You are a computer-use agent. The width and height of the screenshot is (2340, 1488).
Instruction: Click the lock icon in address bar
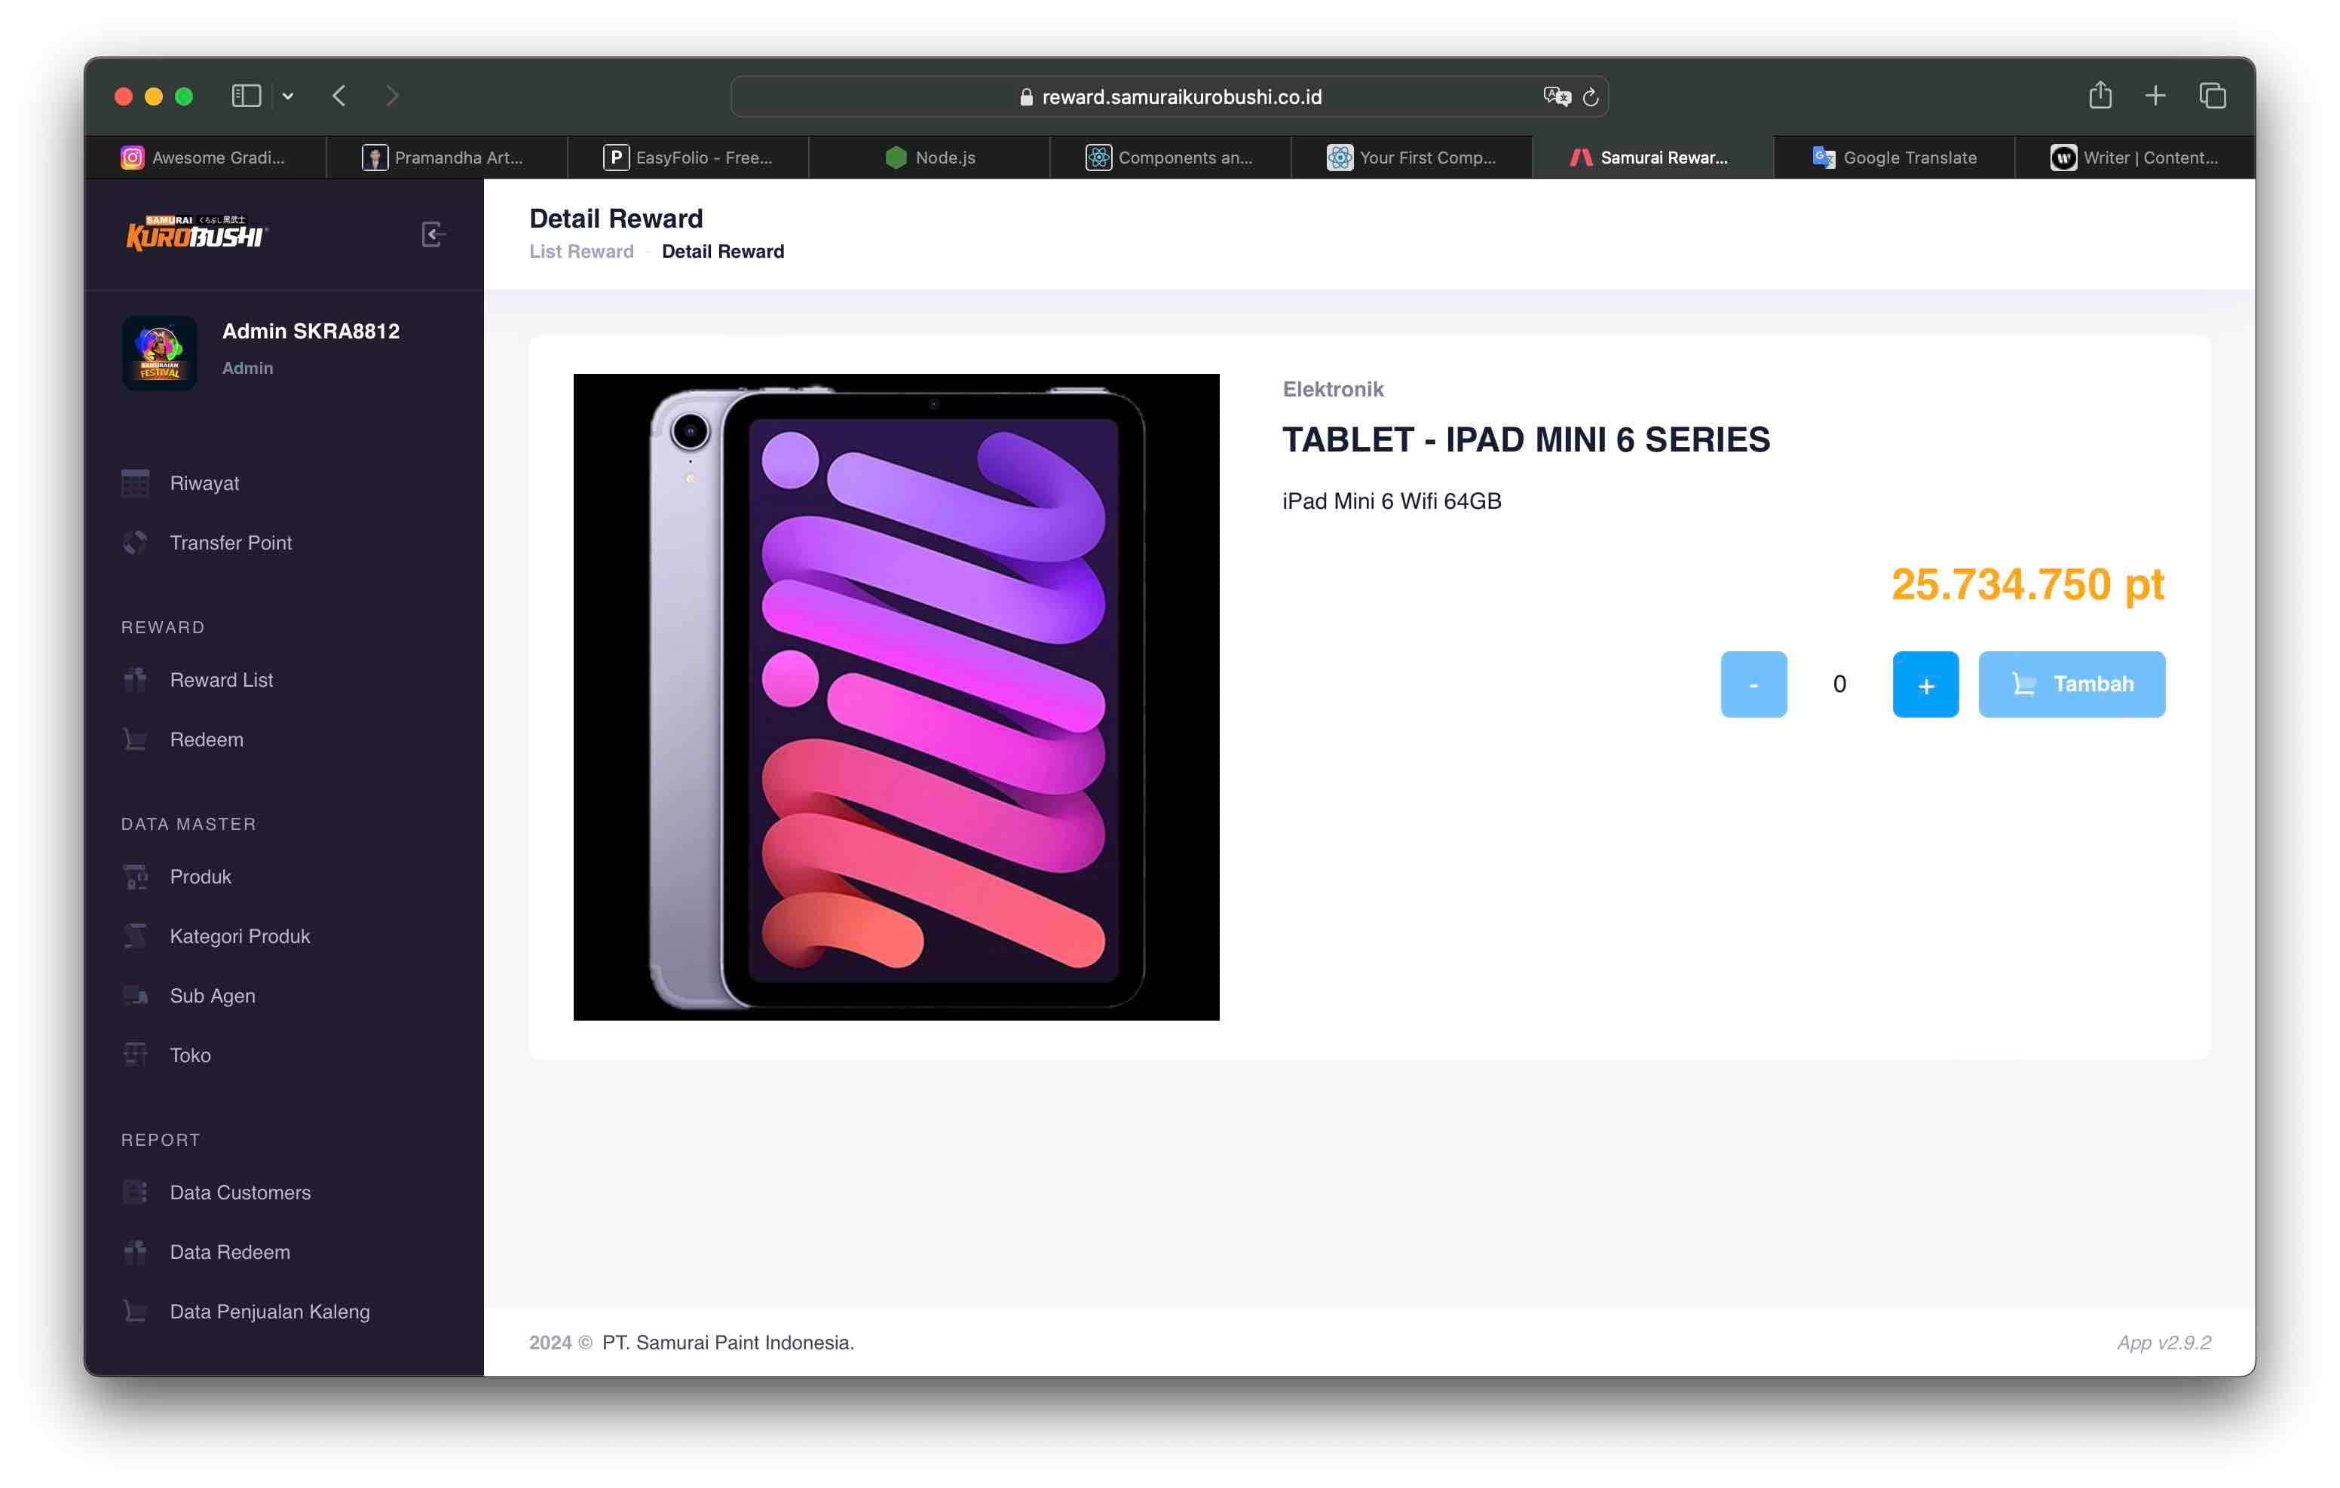(x=1026, y=97)
